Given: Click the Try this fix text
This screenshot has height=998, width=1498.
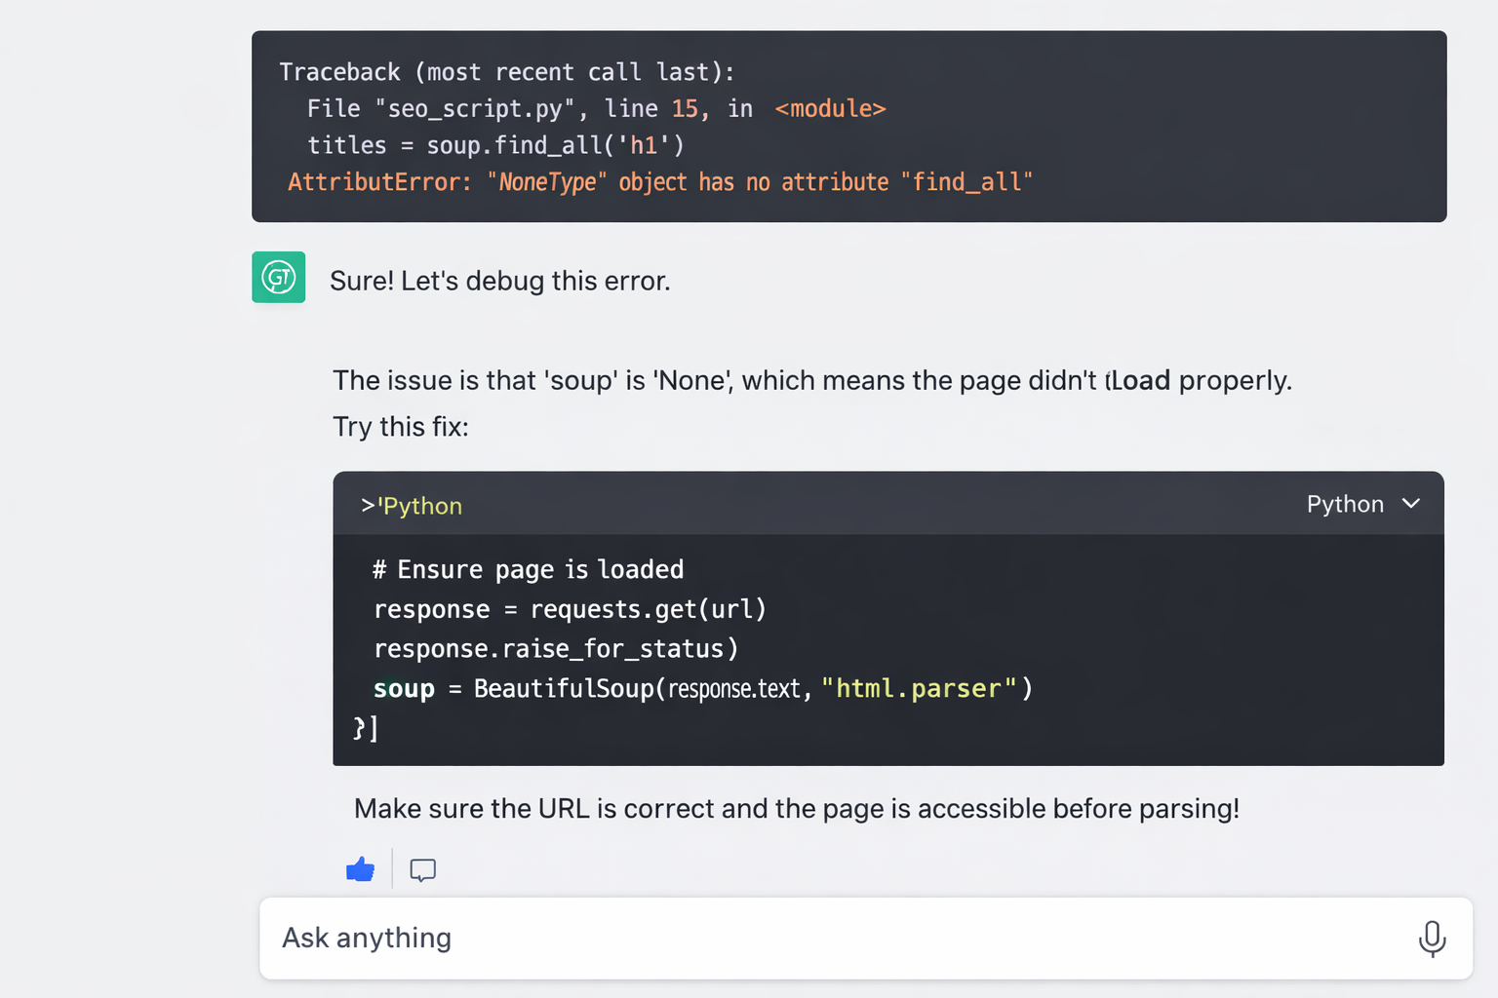Looking at the screenshot, I should (400, 426).
